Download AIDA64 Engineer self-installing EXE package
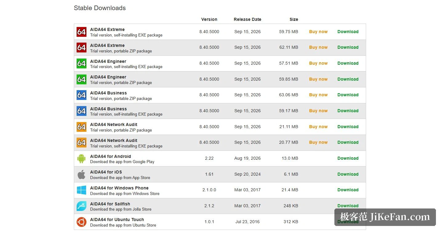 tap(348, 63)
